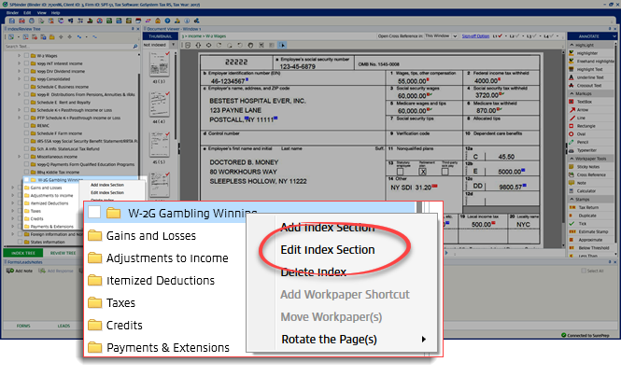The image size is (621, 376).
Task: Open the This Window cross reference dropdown
Action: pyautogui.click(x=455, y=36)
